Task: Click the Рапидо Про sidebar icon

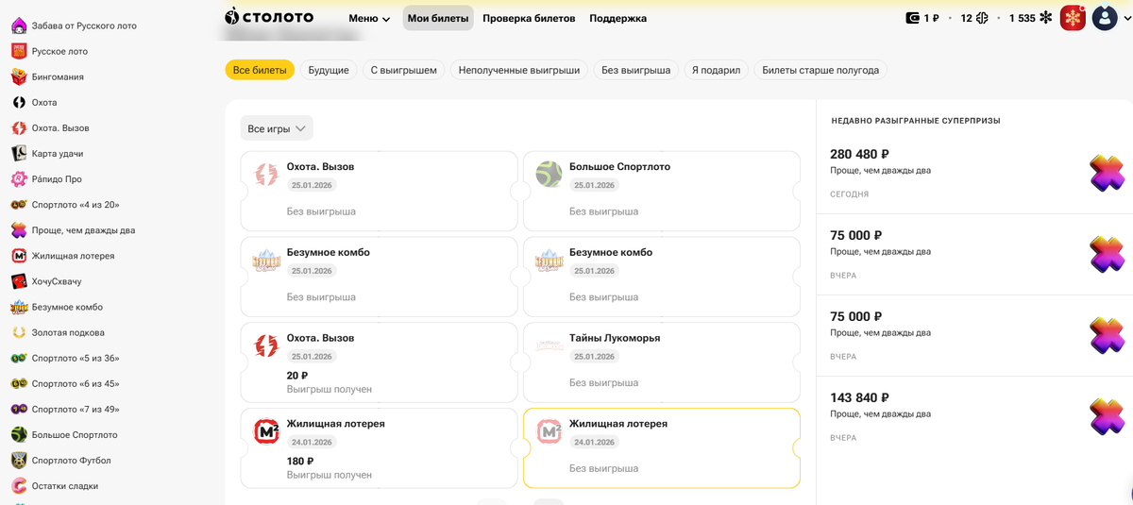Action: [19, 179]
